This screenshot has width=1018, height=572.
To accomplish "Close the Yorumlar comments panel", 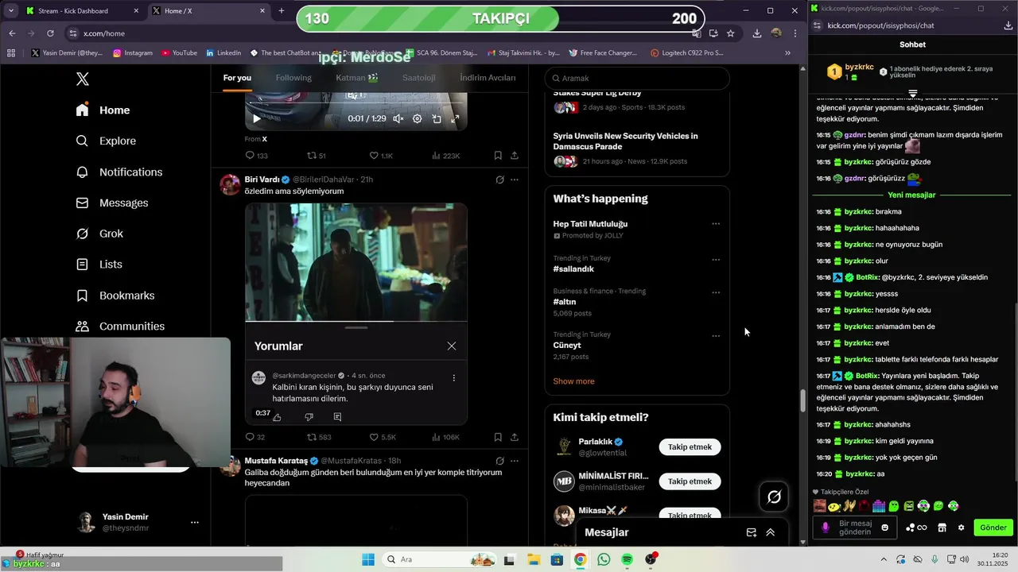I will (x=452, y=346).
